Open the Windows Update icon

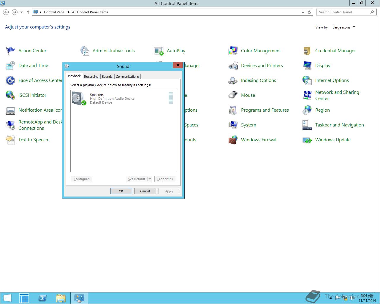(307, 140)
